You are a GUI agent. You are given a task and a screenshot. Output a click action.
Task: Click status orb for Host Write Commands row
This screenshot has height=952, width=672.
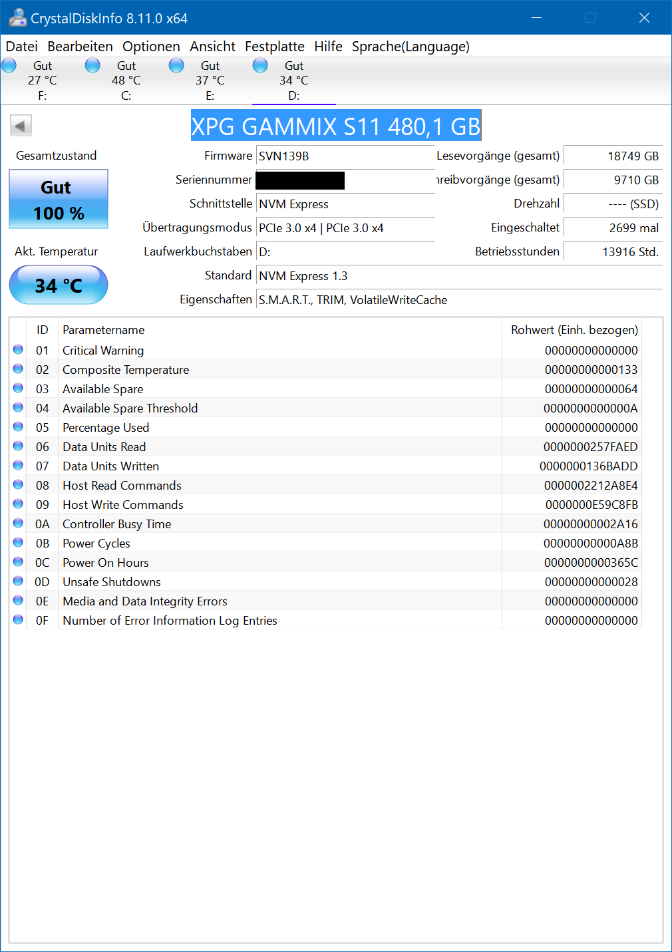[18, 504]
